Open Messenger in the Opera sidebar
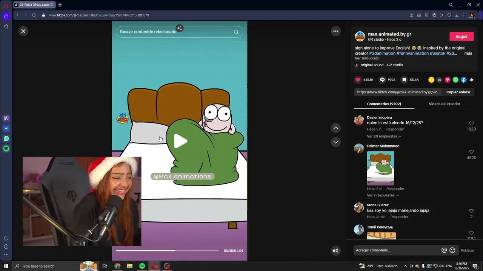This screenshot has width=483, height=271. tap(6, 128)
